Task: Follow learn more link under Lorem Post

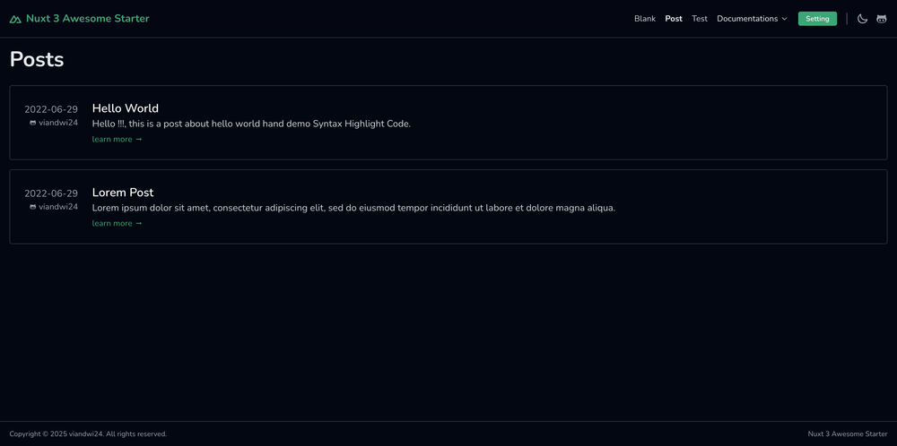Action: [x=118, y=223]
